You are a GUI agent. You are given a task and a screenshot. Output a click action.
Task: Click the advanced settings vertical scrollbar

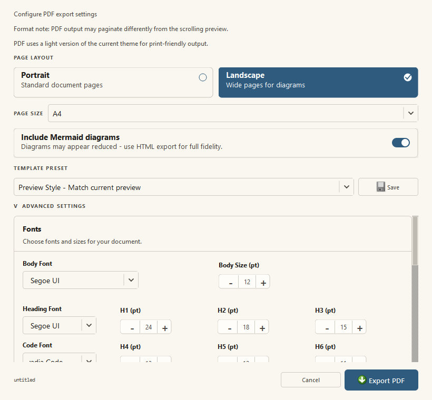coord(415,289)
